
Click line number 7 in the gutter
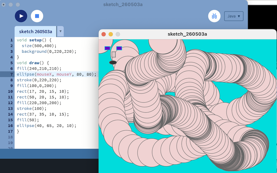click(x=11, y=74)
